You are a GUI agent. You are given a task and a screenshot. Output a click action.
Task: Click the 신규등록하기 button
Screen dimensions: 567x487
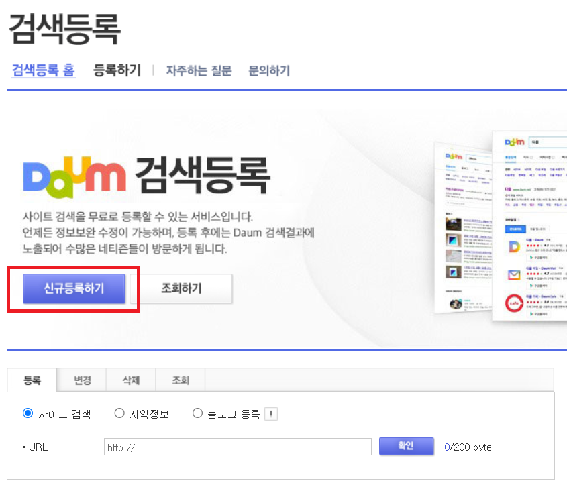pyautogui.click(x=74, y=288)
